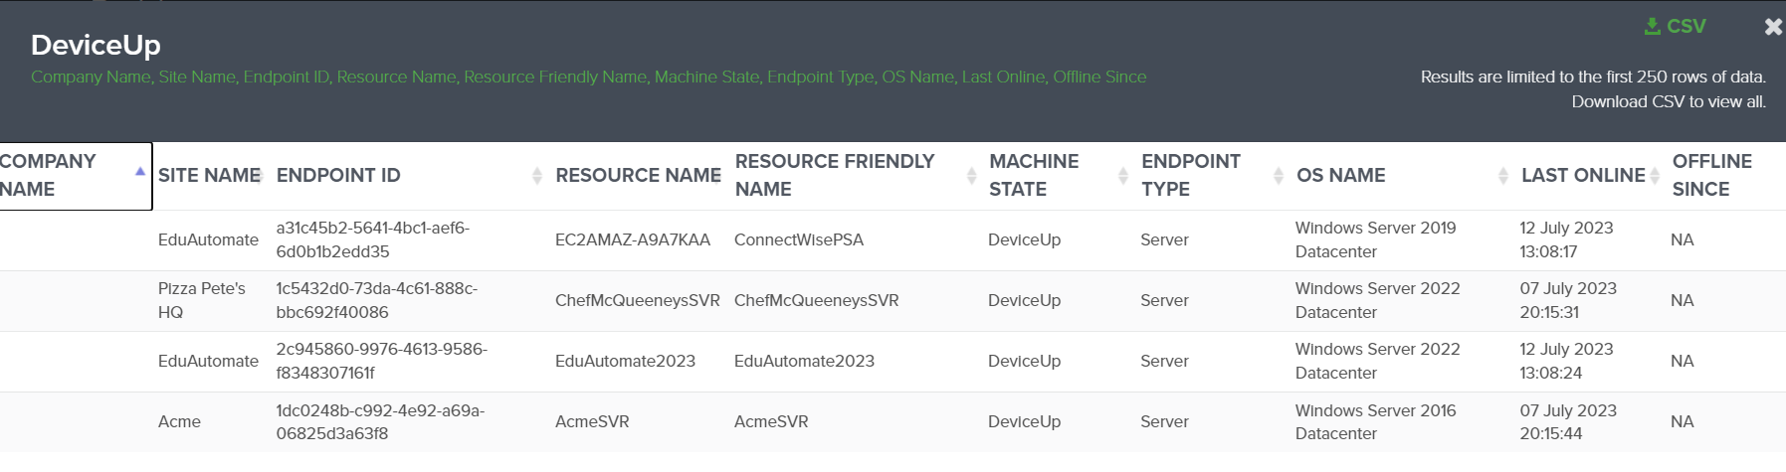The width and height of the screenshot is (1786, 472).
Task: Click endpoint ID 1c5432d0-73da-4c61-888c-bbc692f40086
Action: click(376, 300)
